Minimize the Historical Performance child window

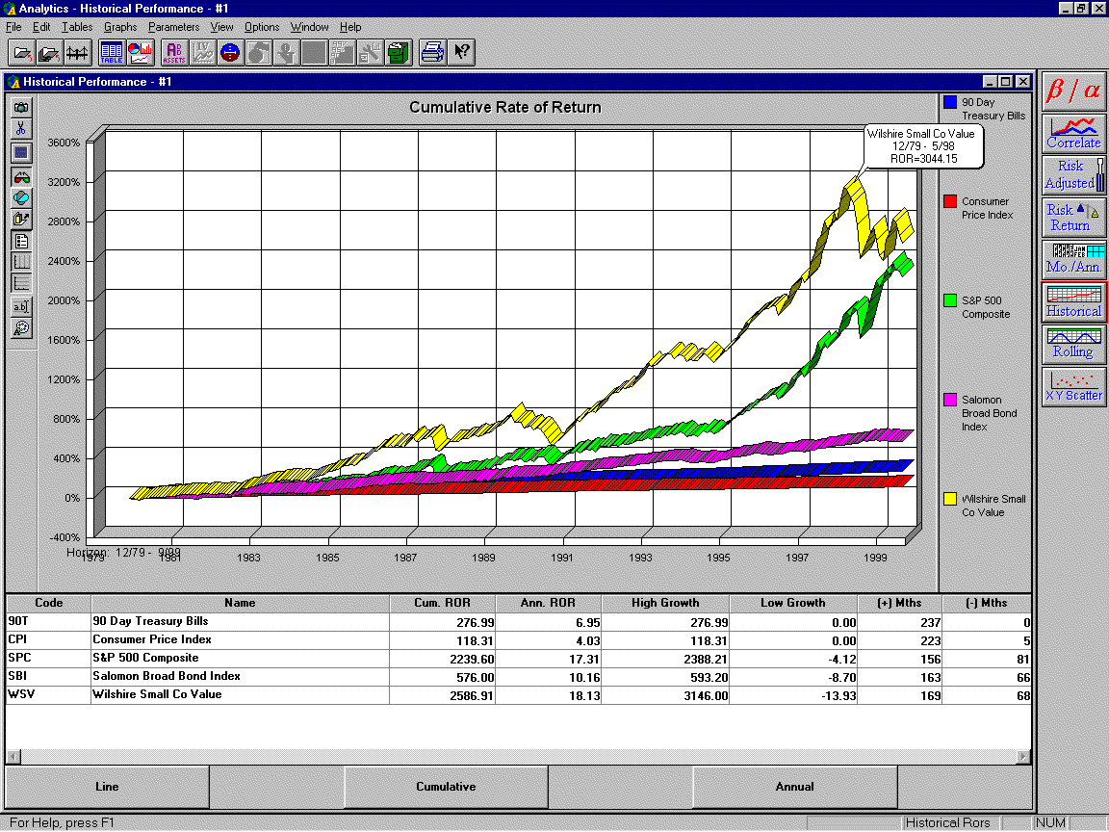[991, 81]
